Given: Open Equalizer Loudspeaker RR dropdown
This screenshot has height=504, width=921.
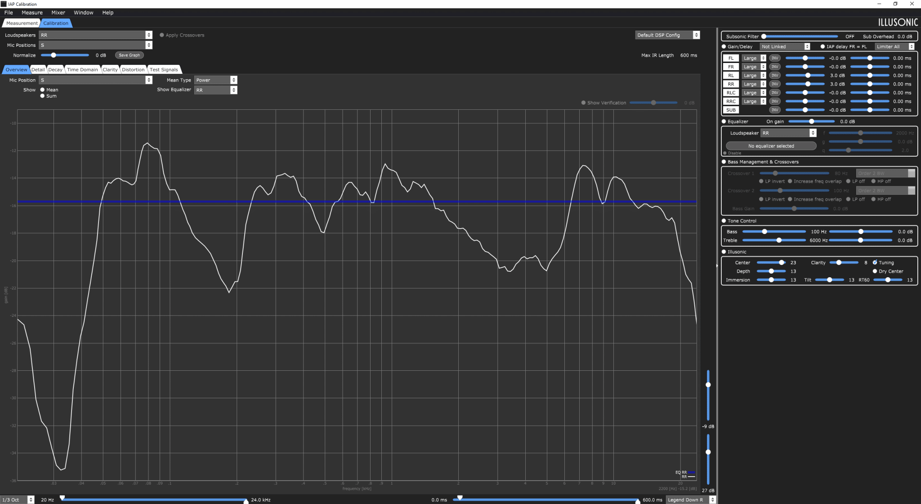Looking at the screenshot, I should (x=788, y=133).
